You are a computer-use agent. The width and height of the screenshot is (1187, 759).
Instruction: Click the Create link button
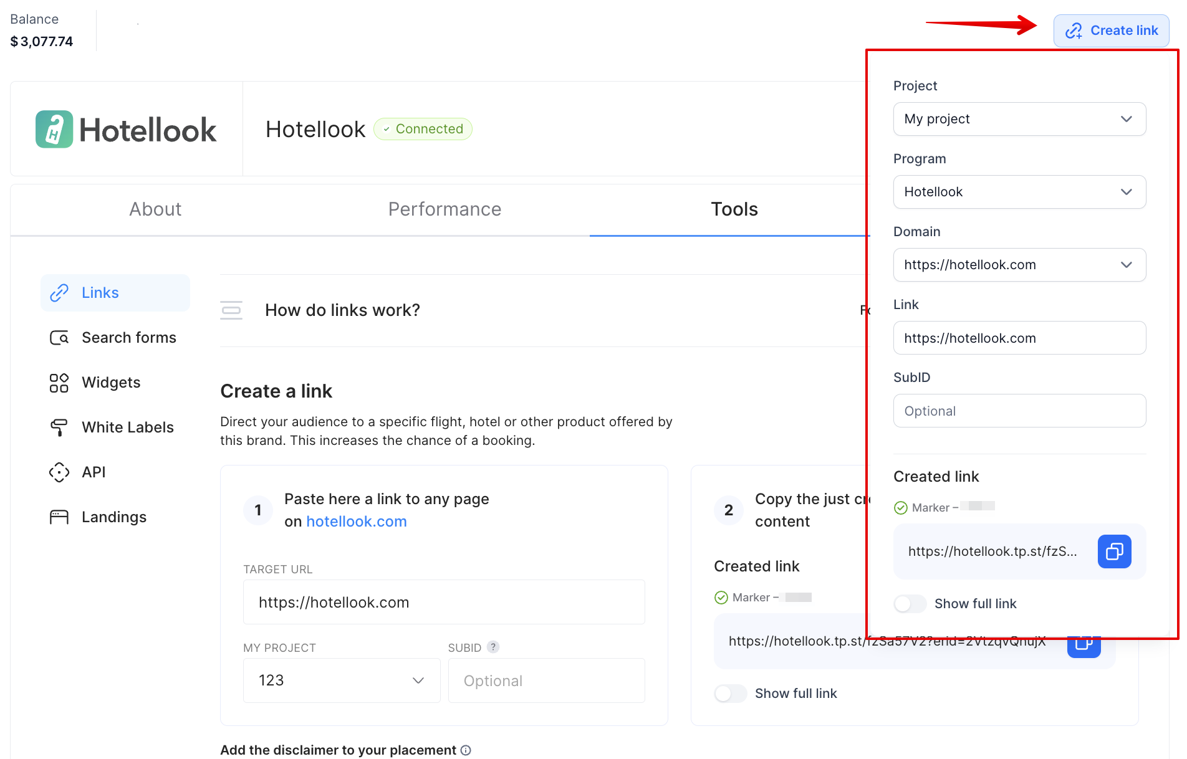point(1111,31)
